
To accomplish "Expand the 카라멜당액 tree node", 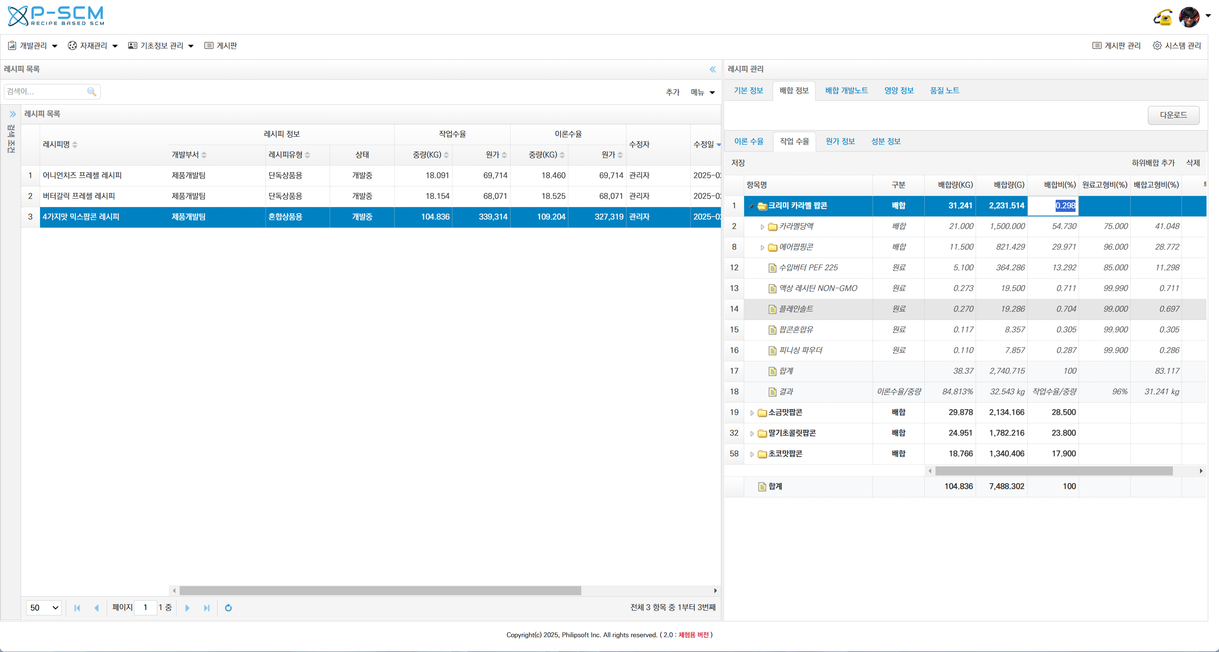I will coord(762,227).
